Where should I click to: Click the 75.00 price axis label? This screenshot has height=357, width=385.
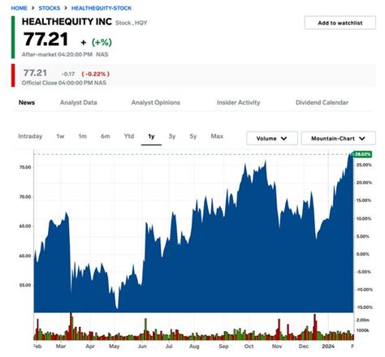point(25,167)
